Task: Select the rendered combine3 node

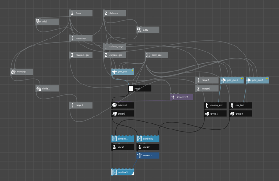Action: click(123, 172)
